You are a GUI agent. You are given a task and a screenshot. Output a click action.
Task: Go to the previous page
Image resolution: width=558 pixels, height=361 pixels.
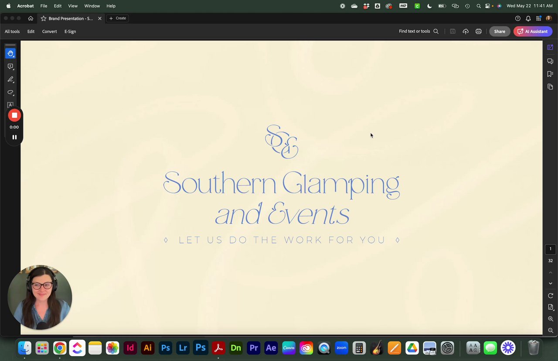coord(550,273)
